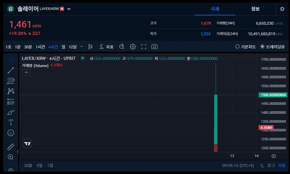290x174 pixels.
Task: Open the indicator templates/alert icon
Action: (x=122, y=47)
